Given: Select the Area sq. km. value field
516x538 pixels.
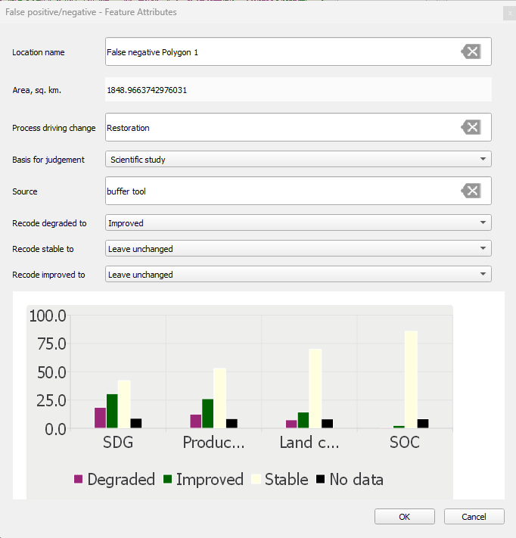Looking at the screenshot, I should coord(298,90).
